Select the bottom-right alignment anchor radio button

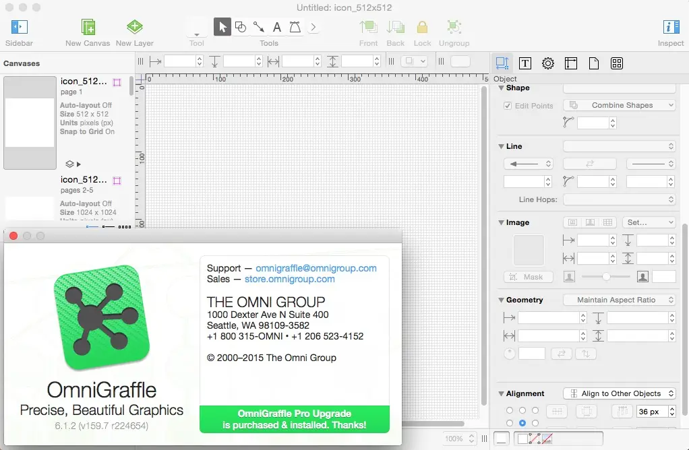535,423
